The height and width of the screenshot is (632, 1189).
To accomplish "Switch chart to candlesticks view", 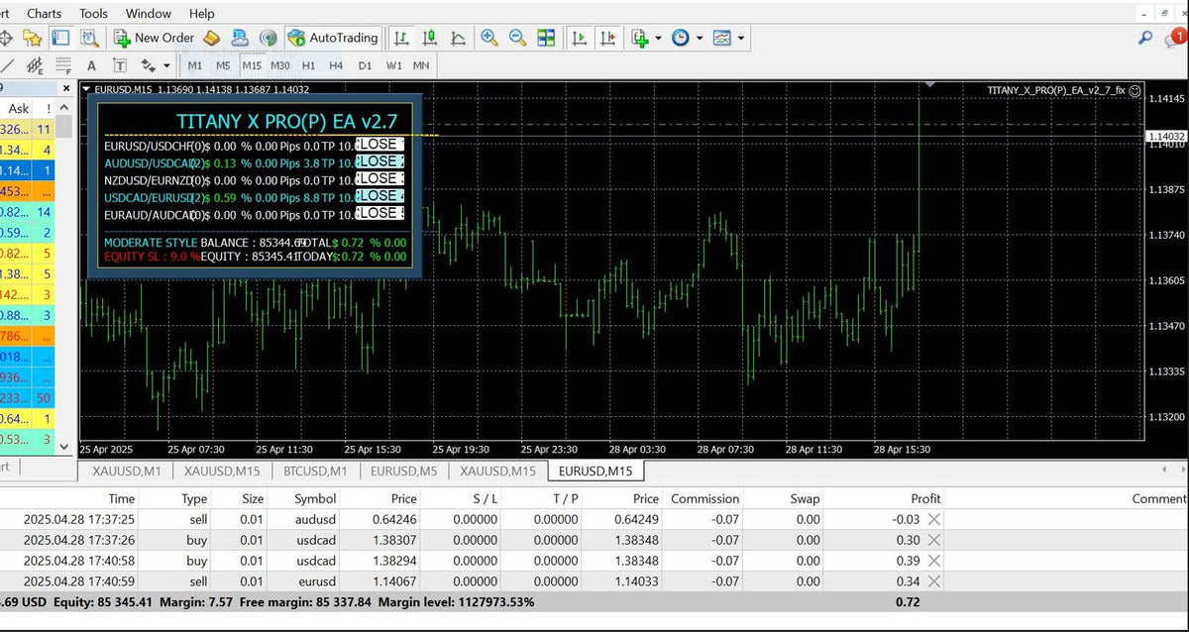I will (430, 38).
